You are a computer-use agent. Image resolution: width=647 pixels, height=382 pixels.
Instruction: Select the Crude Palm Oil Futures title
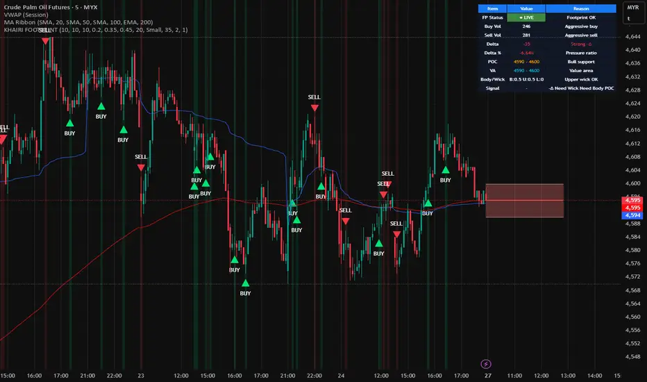[x=51, y=7]
